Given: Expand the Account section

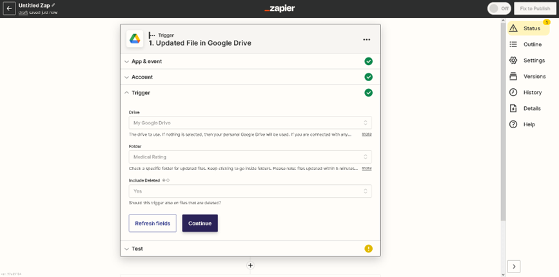Looking at the screenshot, I should click(x=250, y=77).
